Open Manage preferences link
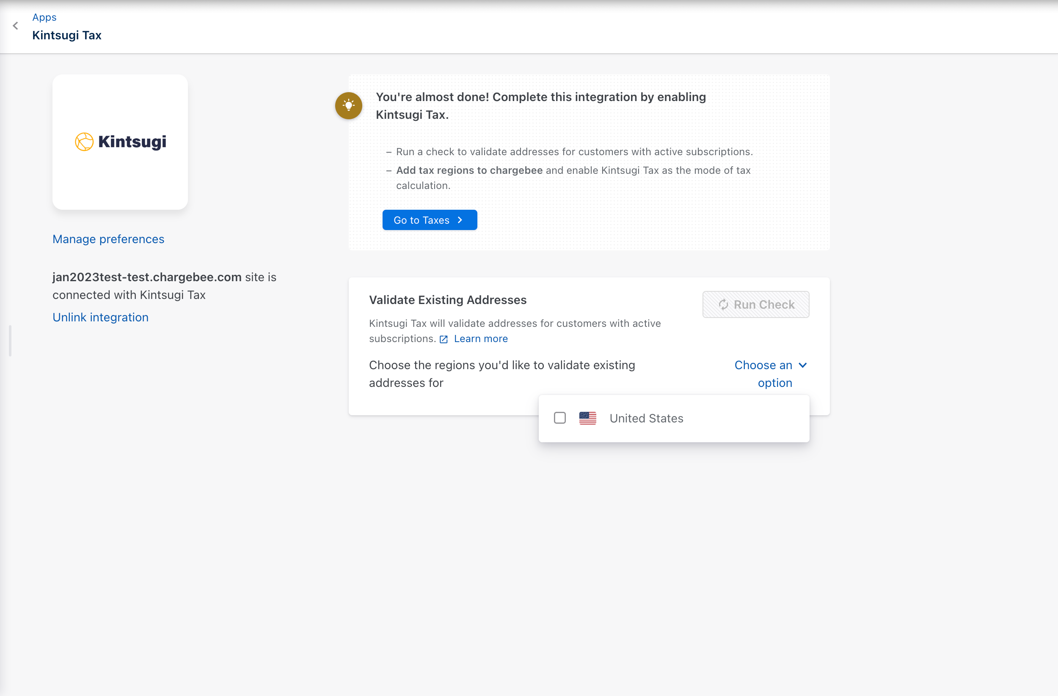 (x=108, y=239)
